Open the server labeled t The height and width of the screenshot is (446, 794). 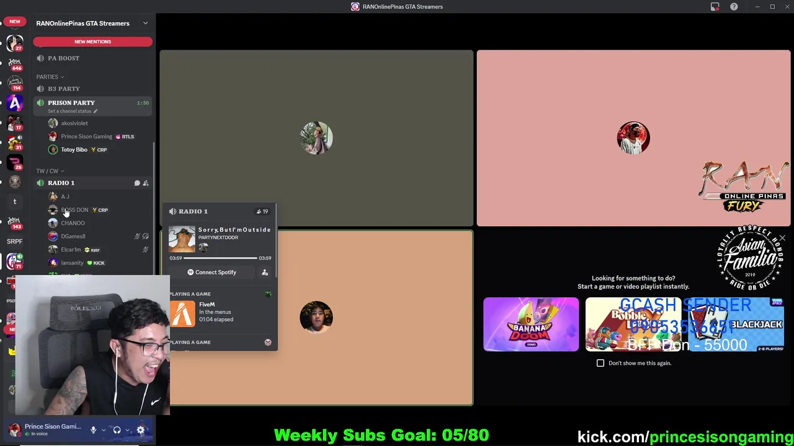tap(14, 201)
